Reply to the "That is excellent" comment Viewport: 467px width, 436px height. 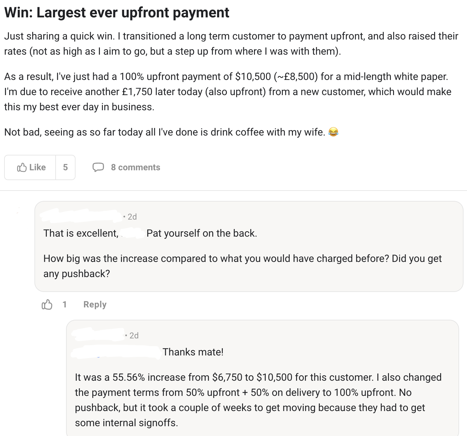[x=95, y=305]
